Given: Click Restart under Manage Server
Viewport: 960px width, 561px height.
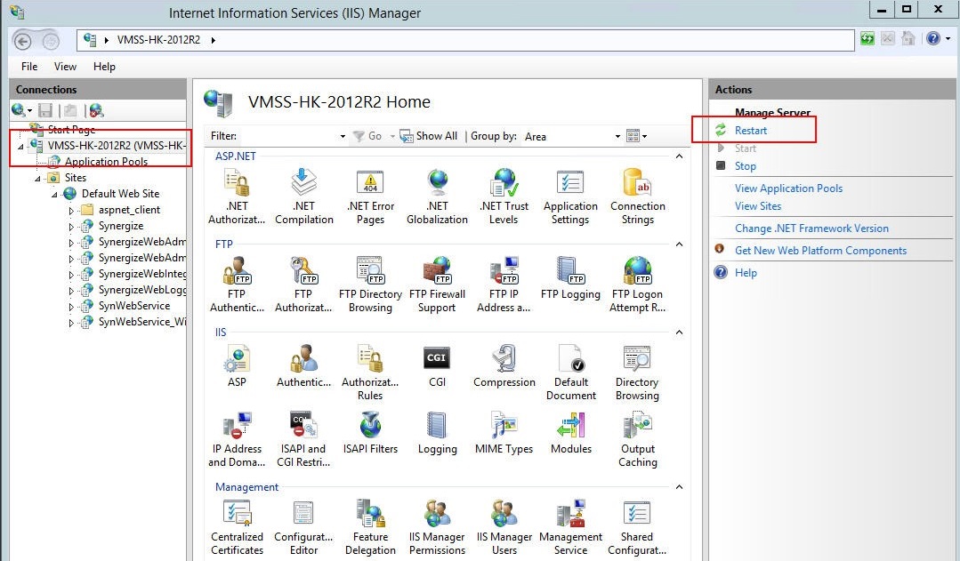Looking at the screenshot, I should (751, 131).
